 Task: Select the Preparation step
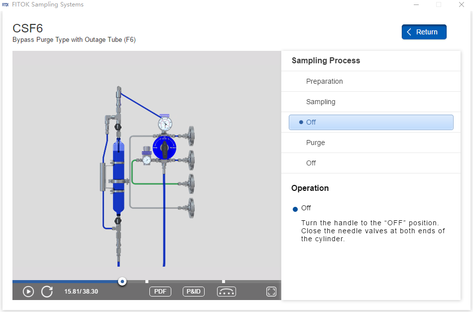[324, 81]
